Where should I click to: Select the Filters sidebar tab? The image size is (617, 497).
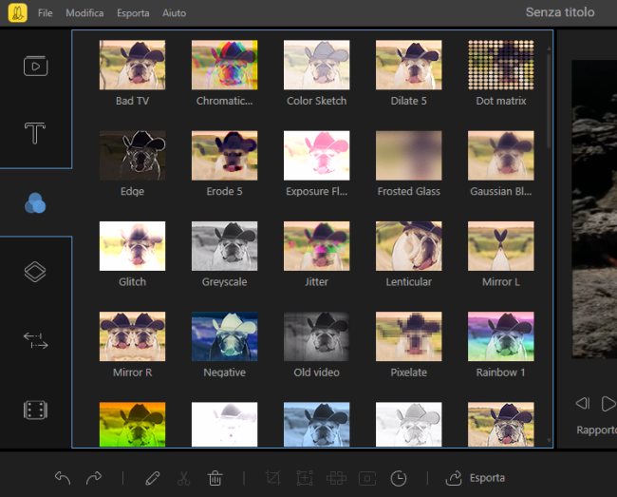pyautogui.click(x=35, y=203)
